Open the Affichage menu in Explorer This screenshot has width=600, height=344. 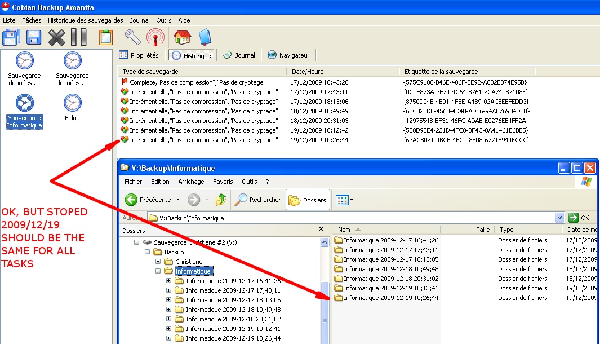(191, 182)
